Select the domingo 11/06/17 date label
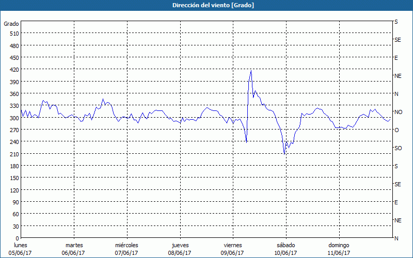This screenshot has width=413, height=258. [339, 249]
